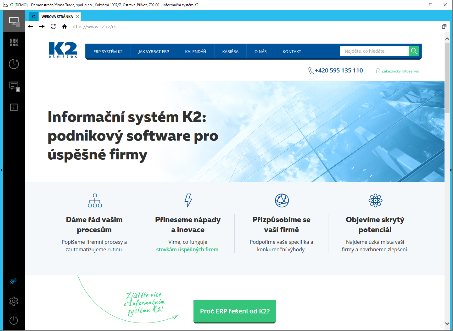Call the +420 595 135 110 link

pos(339,71)
